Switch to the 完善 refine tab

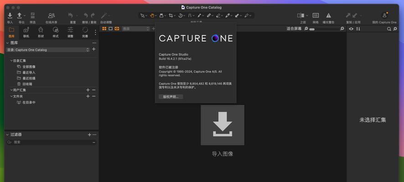click(85, 32)
